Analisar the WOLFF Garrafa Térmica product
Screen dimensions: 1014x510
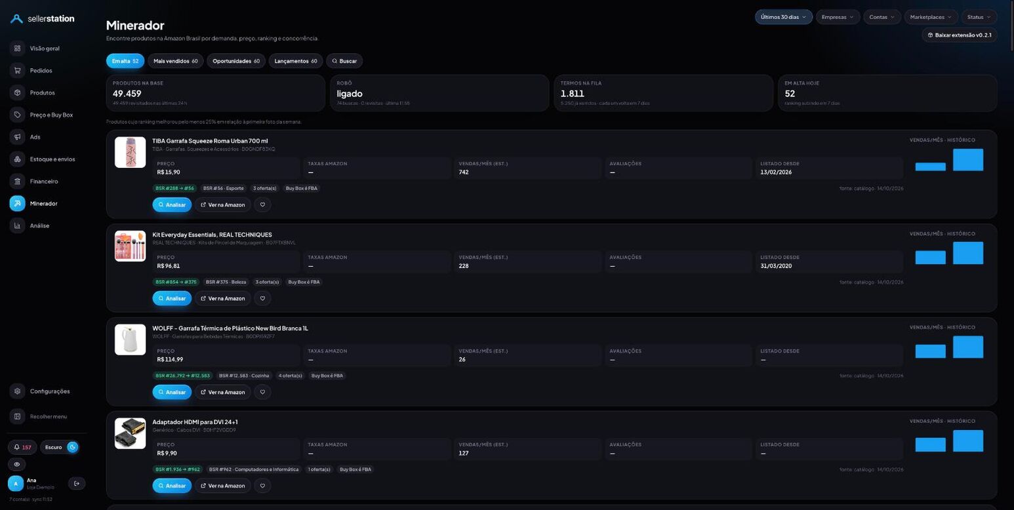point(172,392)
